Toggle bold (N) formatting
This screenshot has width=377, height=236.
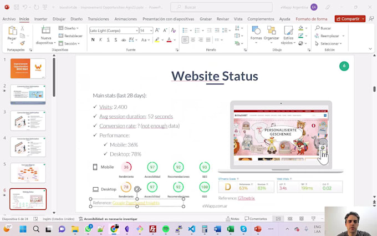tap(93, 40)
